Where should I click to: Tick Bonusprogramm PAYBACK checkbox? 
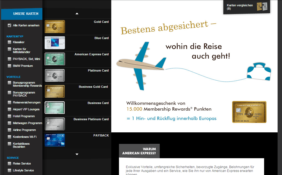9,92
